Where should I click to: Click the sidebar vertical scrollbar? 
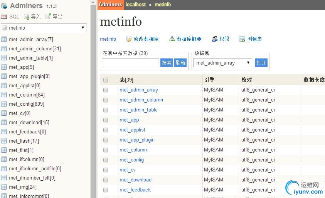point(93,101)
